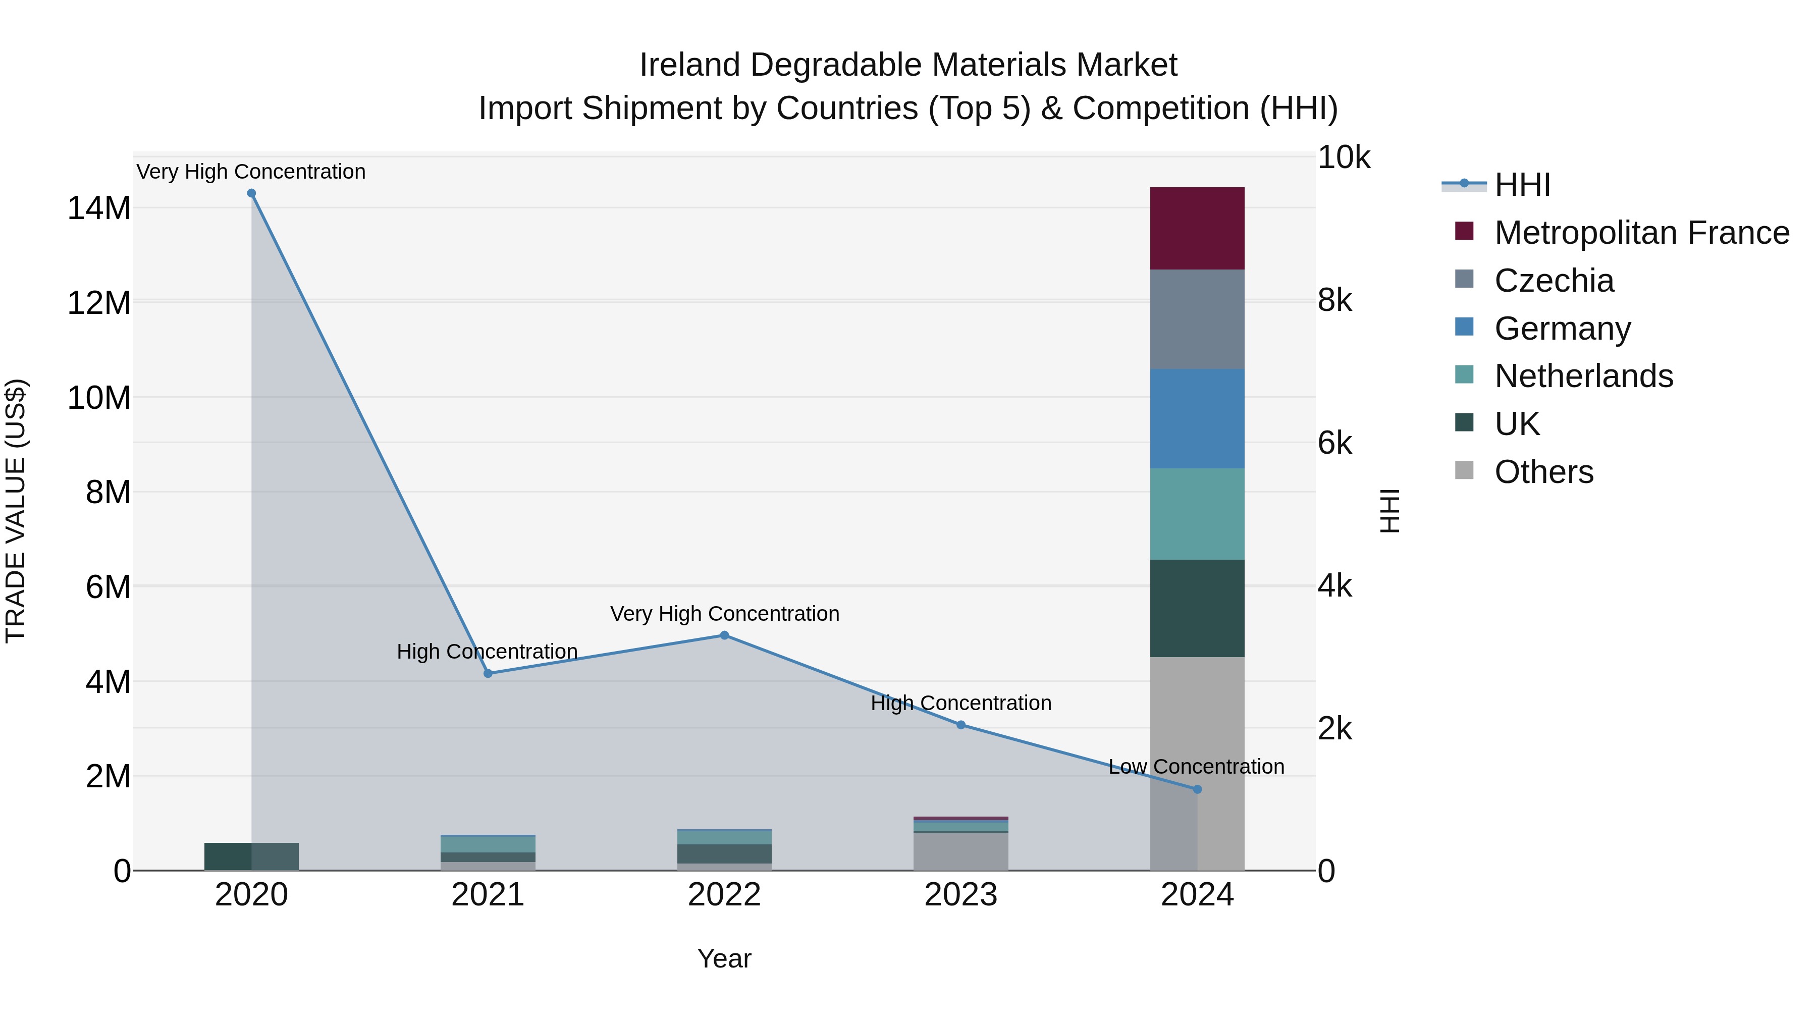Click the HHI line marker for 2022
The height and width of the screenshot is (1022, 1817).
[724, 635]
